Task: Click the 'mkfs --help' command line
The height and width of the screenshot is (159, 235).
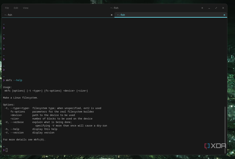Action: pos(14,80)
